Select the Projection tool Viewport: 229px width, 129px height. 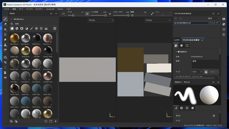point(5,29)
